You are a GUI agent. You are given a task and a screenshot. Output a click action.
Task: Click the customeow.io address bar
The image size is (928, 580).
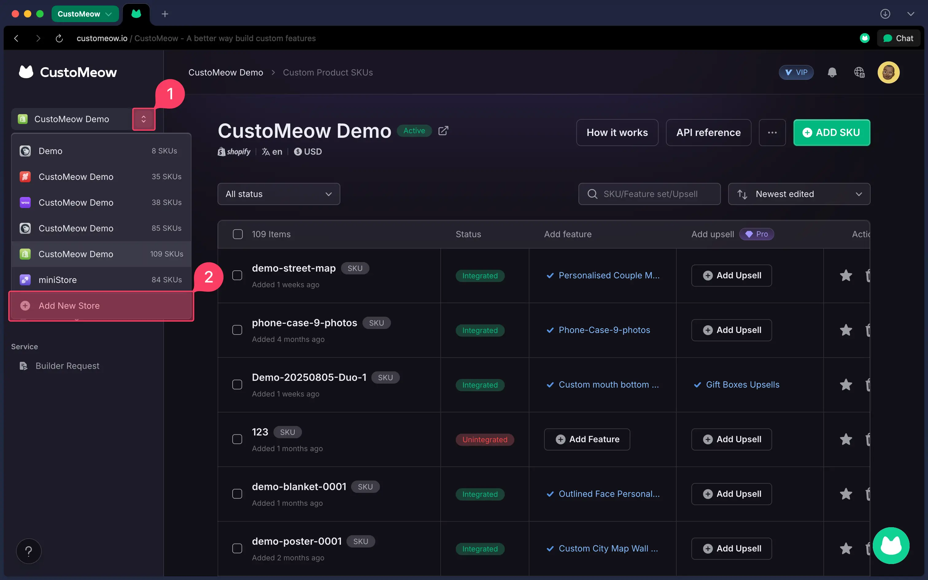196,38
